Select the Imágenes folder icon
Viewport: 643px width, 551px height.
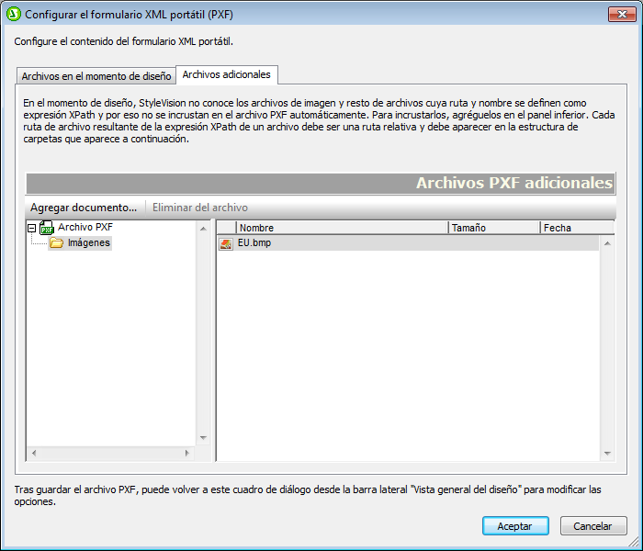pyautogui.click(x=56, y=243)
